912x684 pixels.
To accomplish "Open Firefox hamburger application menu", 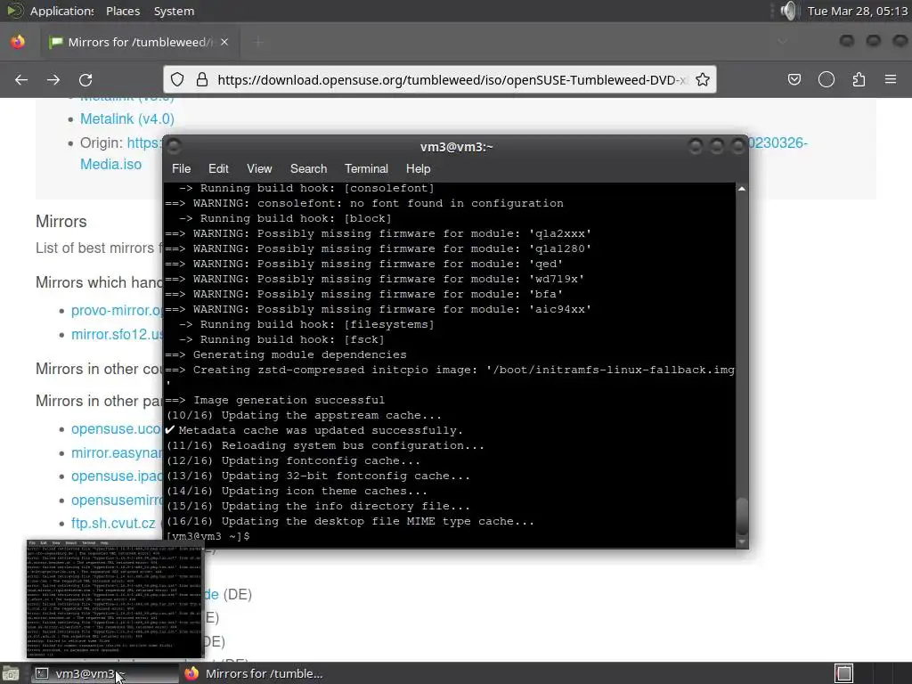I will pyautogui.click(x=891, y=79).
